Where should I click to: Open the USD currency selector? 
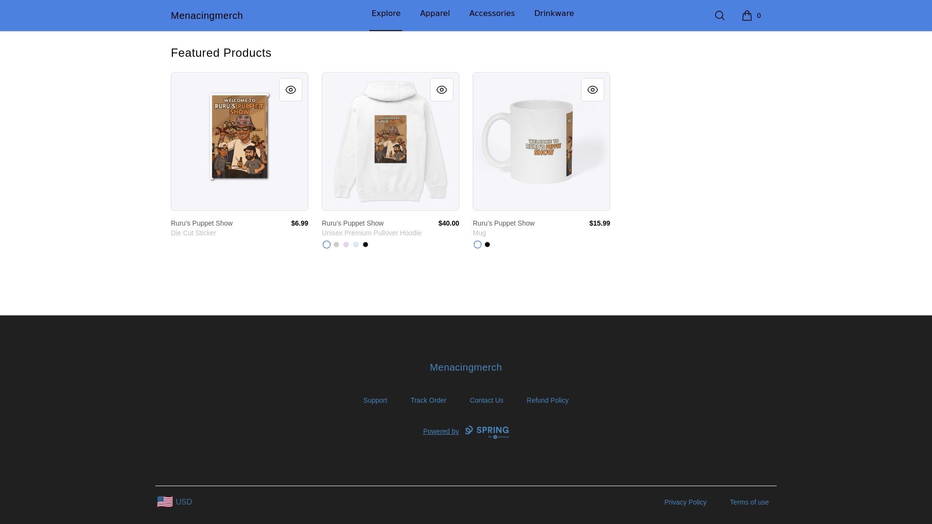175,502
